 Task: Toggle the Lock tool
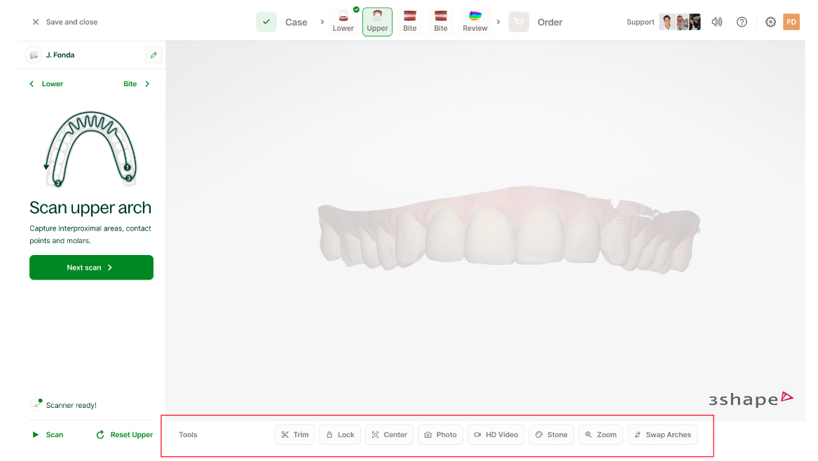pos(340,434)
